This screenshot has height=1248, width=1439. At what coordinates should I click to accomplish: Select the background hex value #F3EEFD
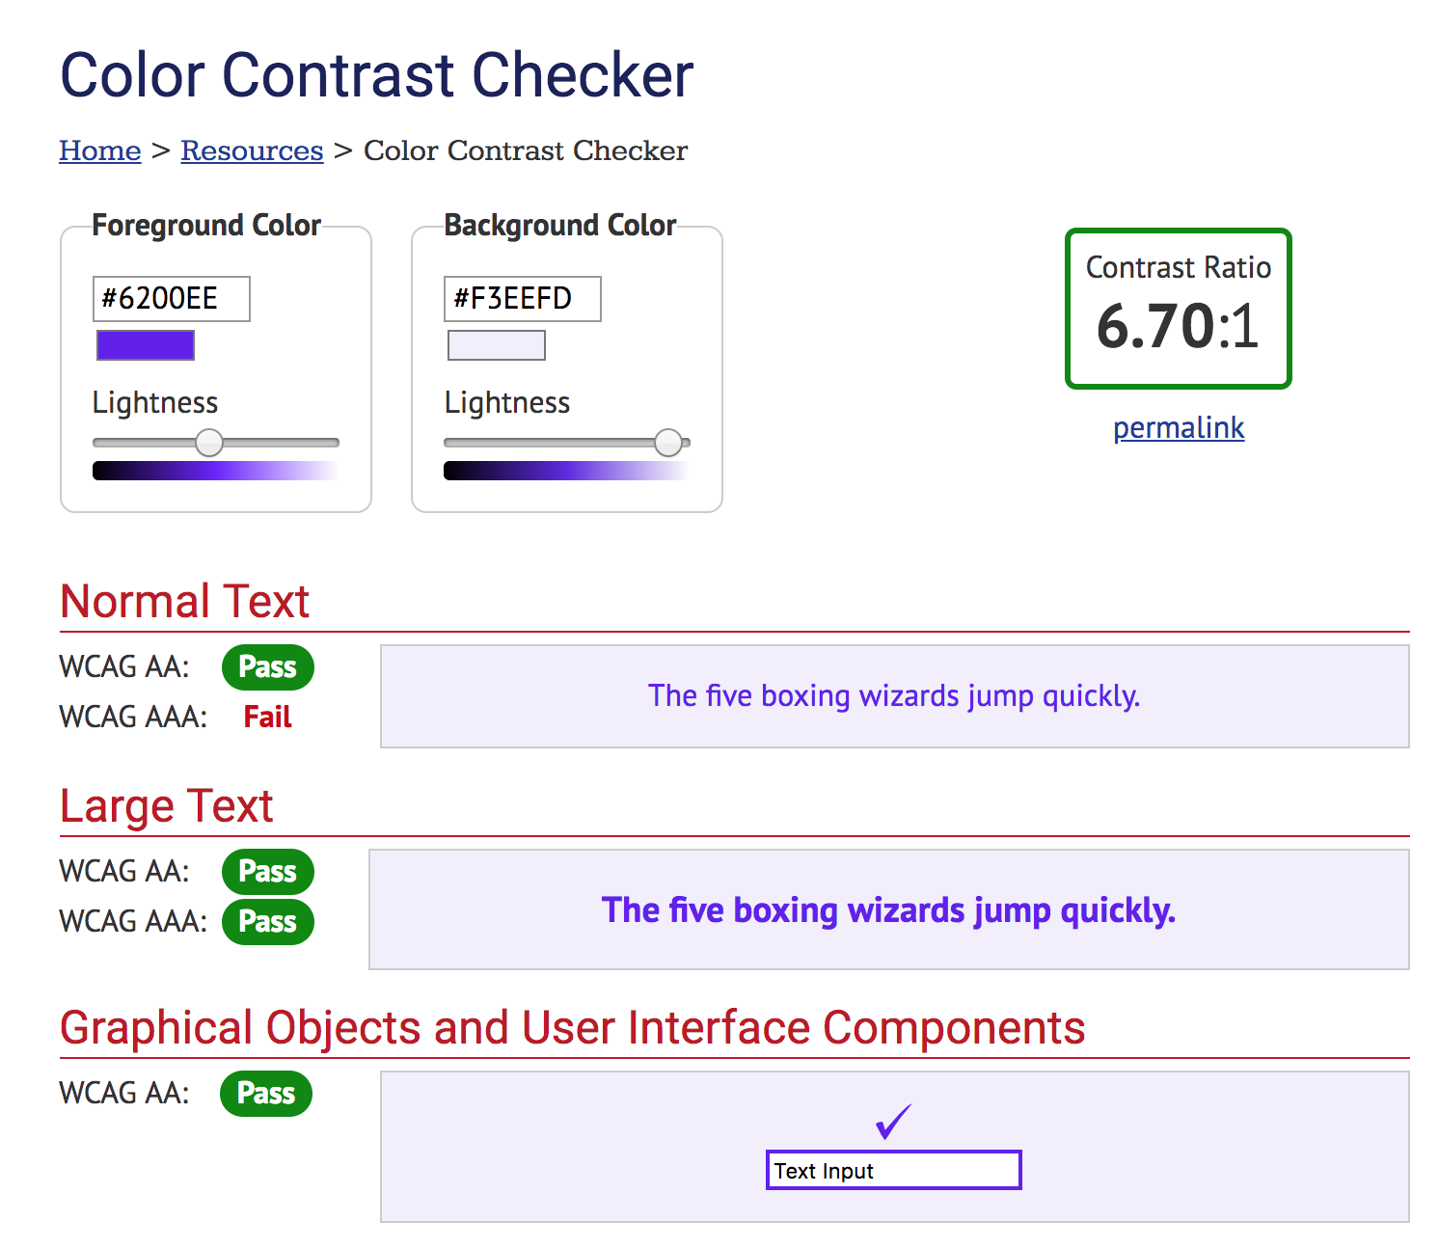[521, 299]
